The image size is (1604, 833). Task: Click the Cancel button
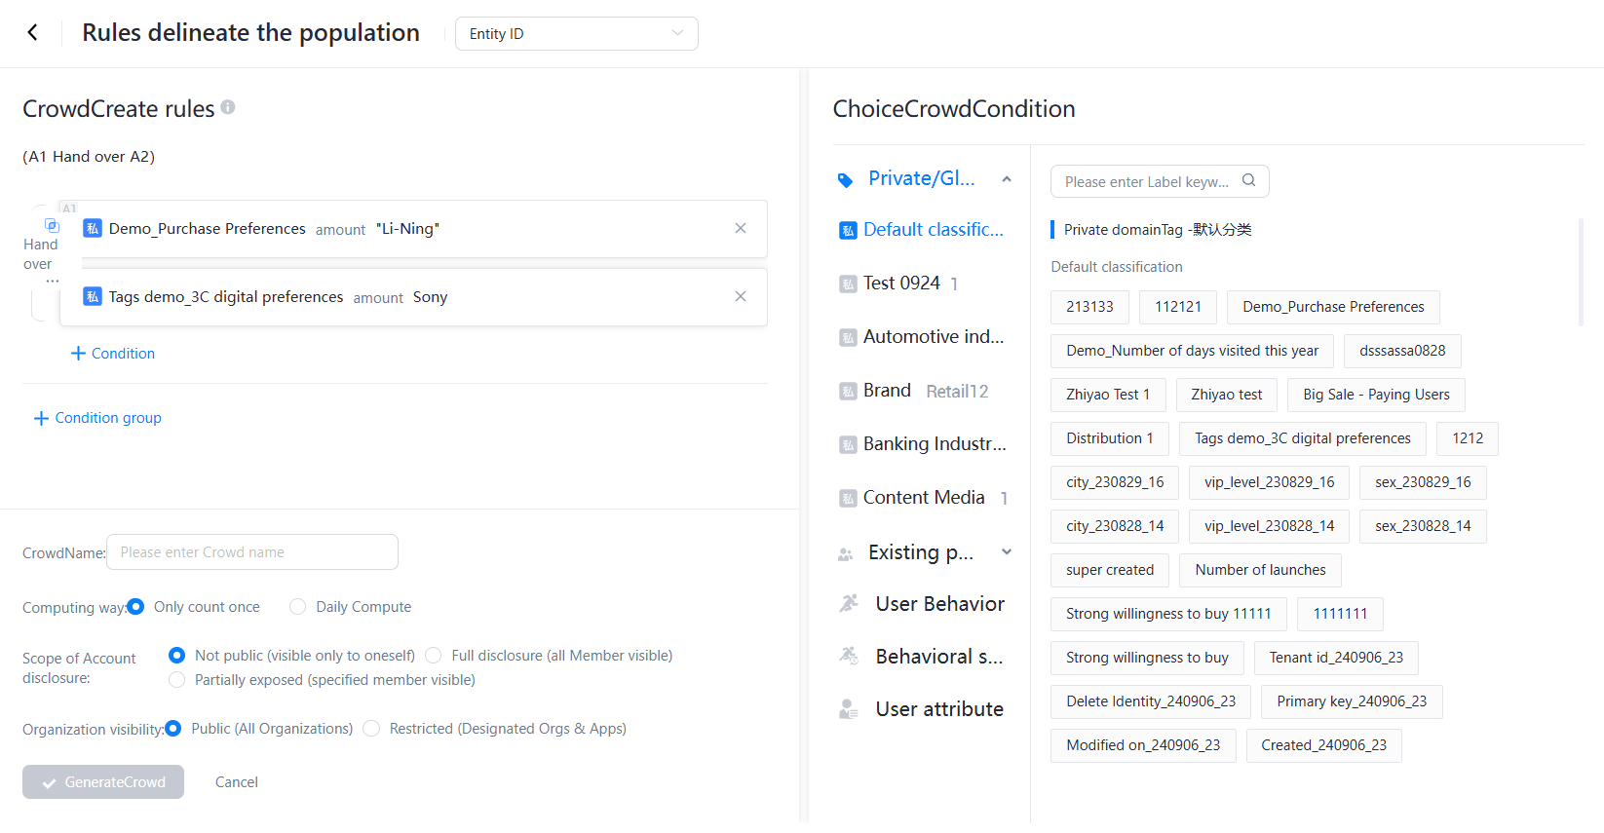click(237, 782)
